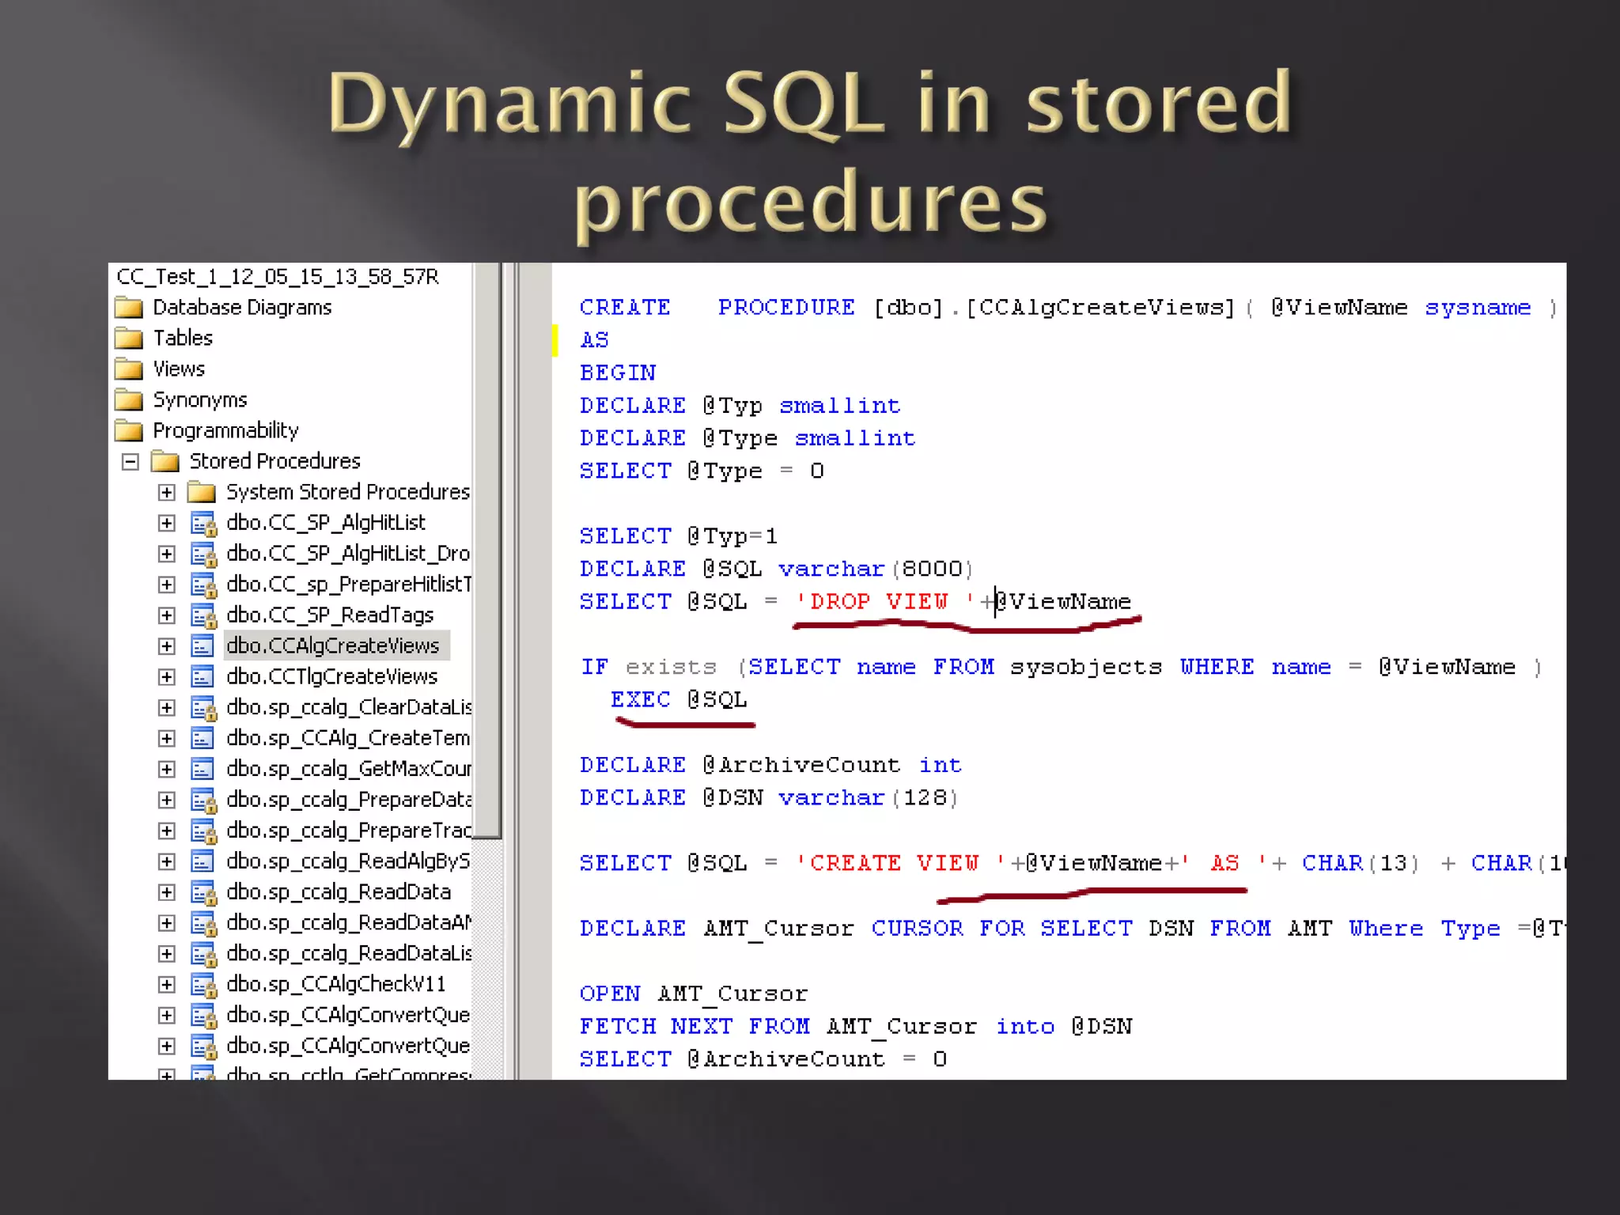Click the 'DROP VIEW' string in code
The image size is (1620, 1215).
pos(880,602)
